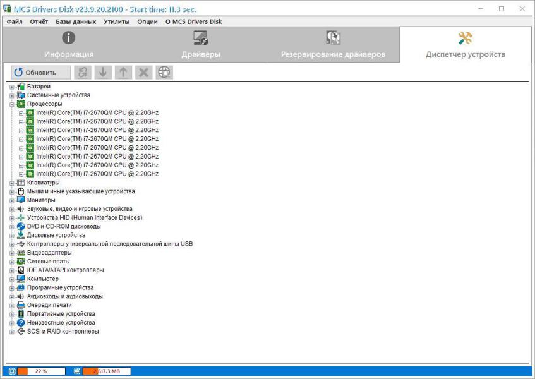Click the speaker icon beside Звуковые, видео и игровые устройства

[21, 209]
